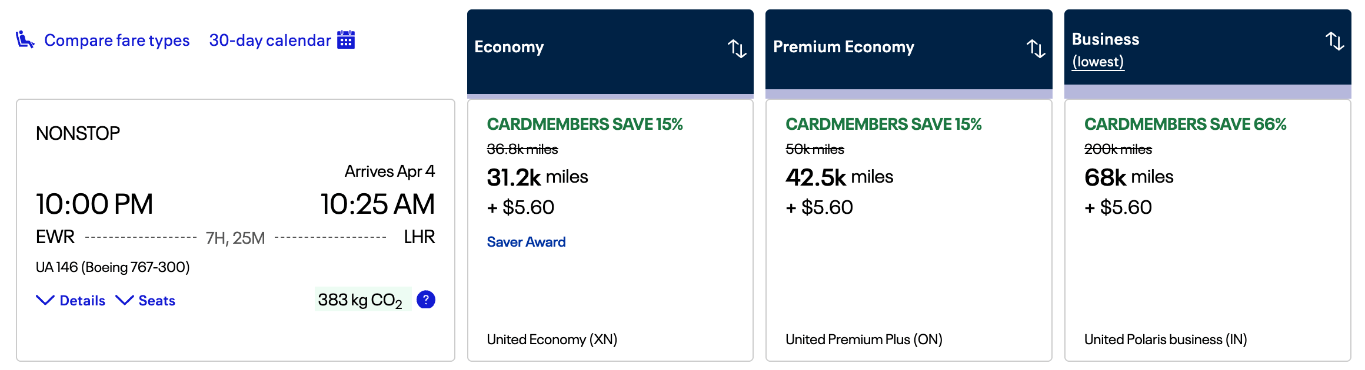1365x370 pixels.
Task: Expand flight Details section
Action: (x=82, y=301)
